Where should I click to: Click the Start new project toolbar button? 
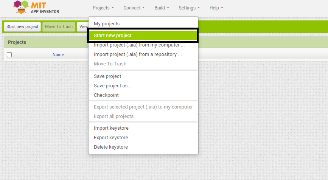click(22, 27)
